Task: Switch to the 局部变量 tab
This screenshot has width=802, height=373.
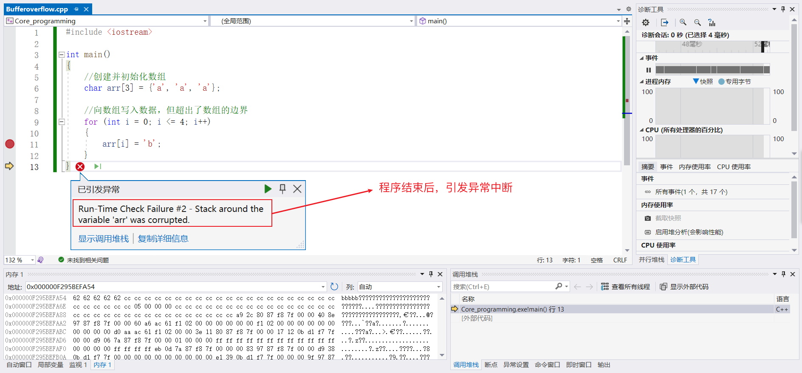Action: (x=50, y=365)
